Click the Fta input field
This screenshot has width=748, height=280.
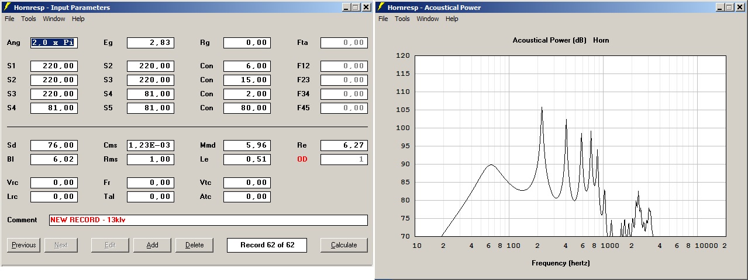[344, 43]
